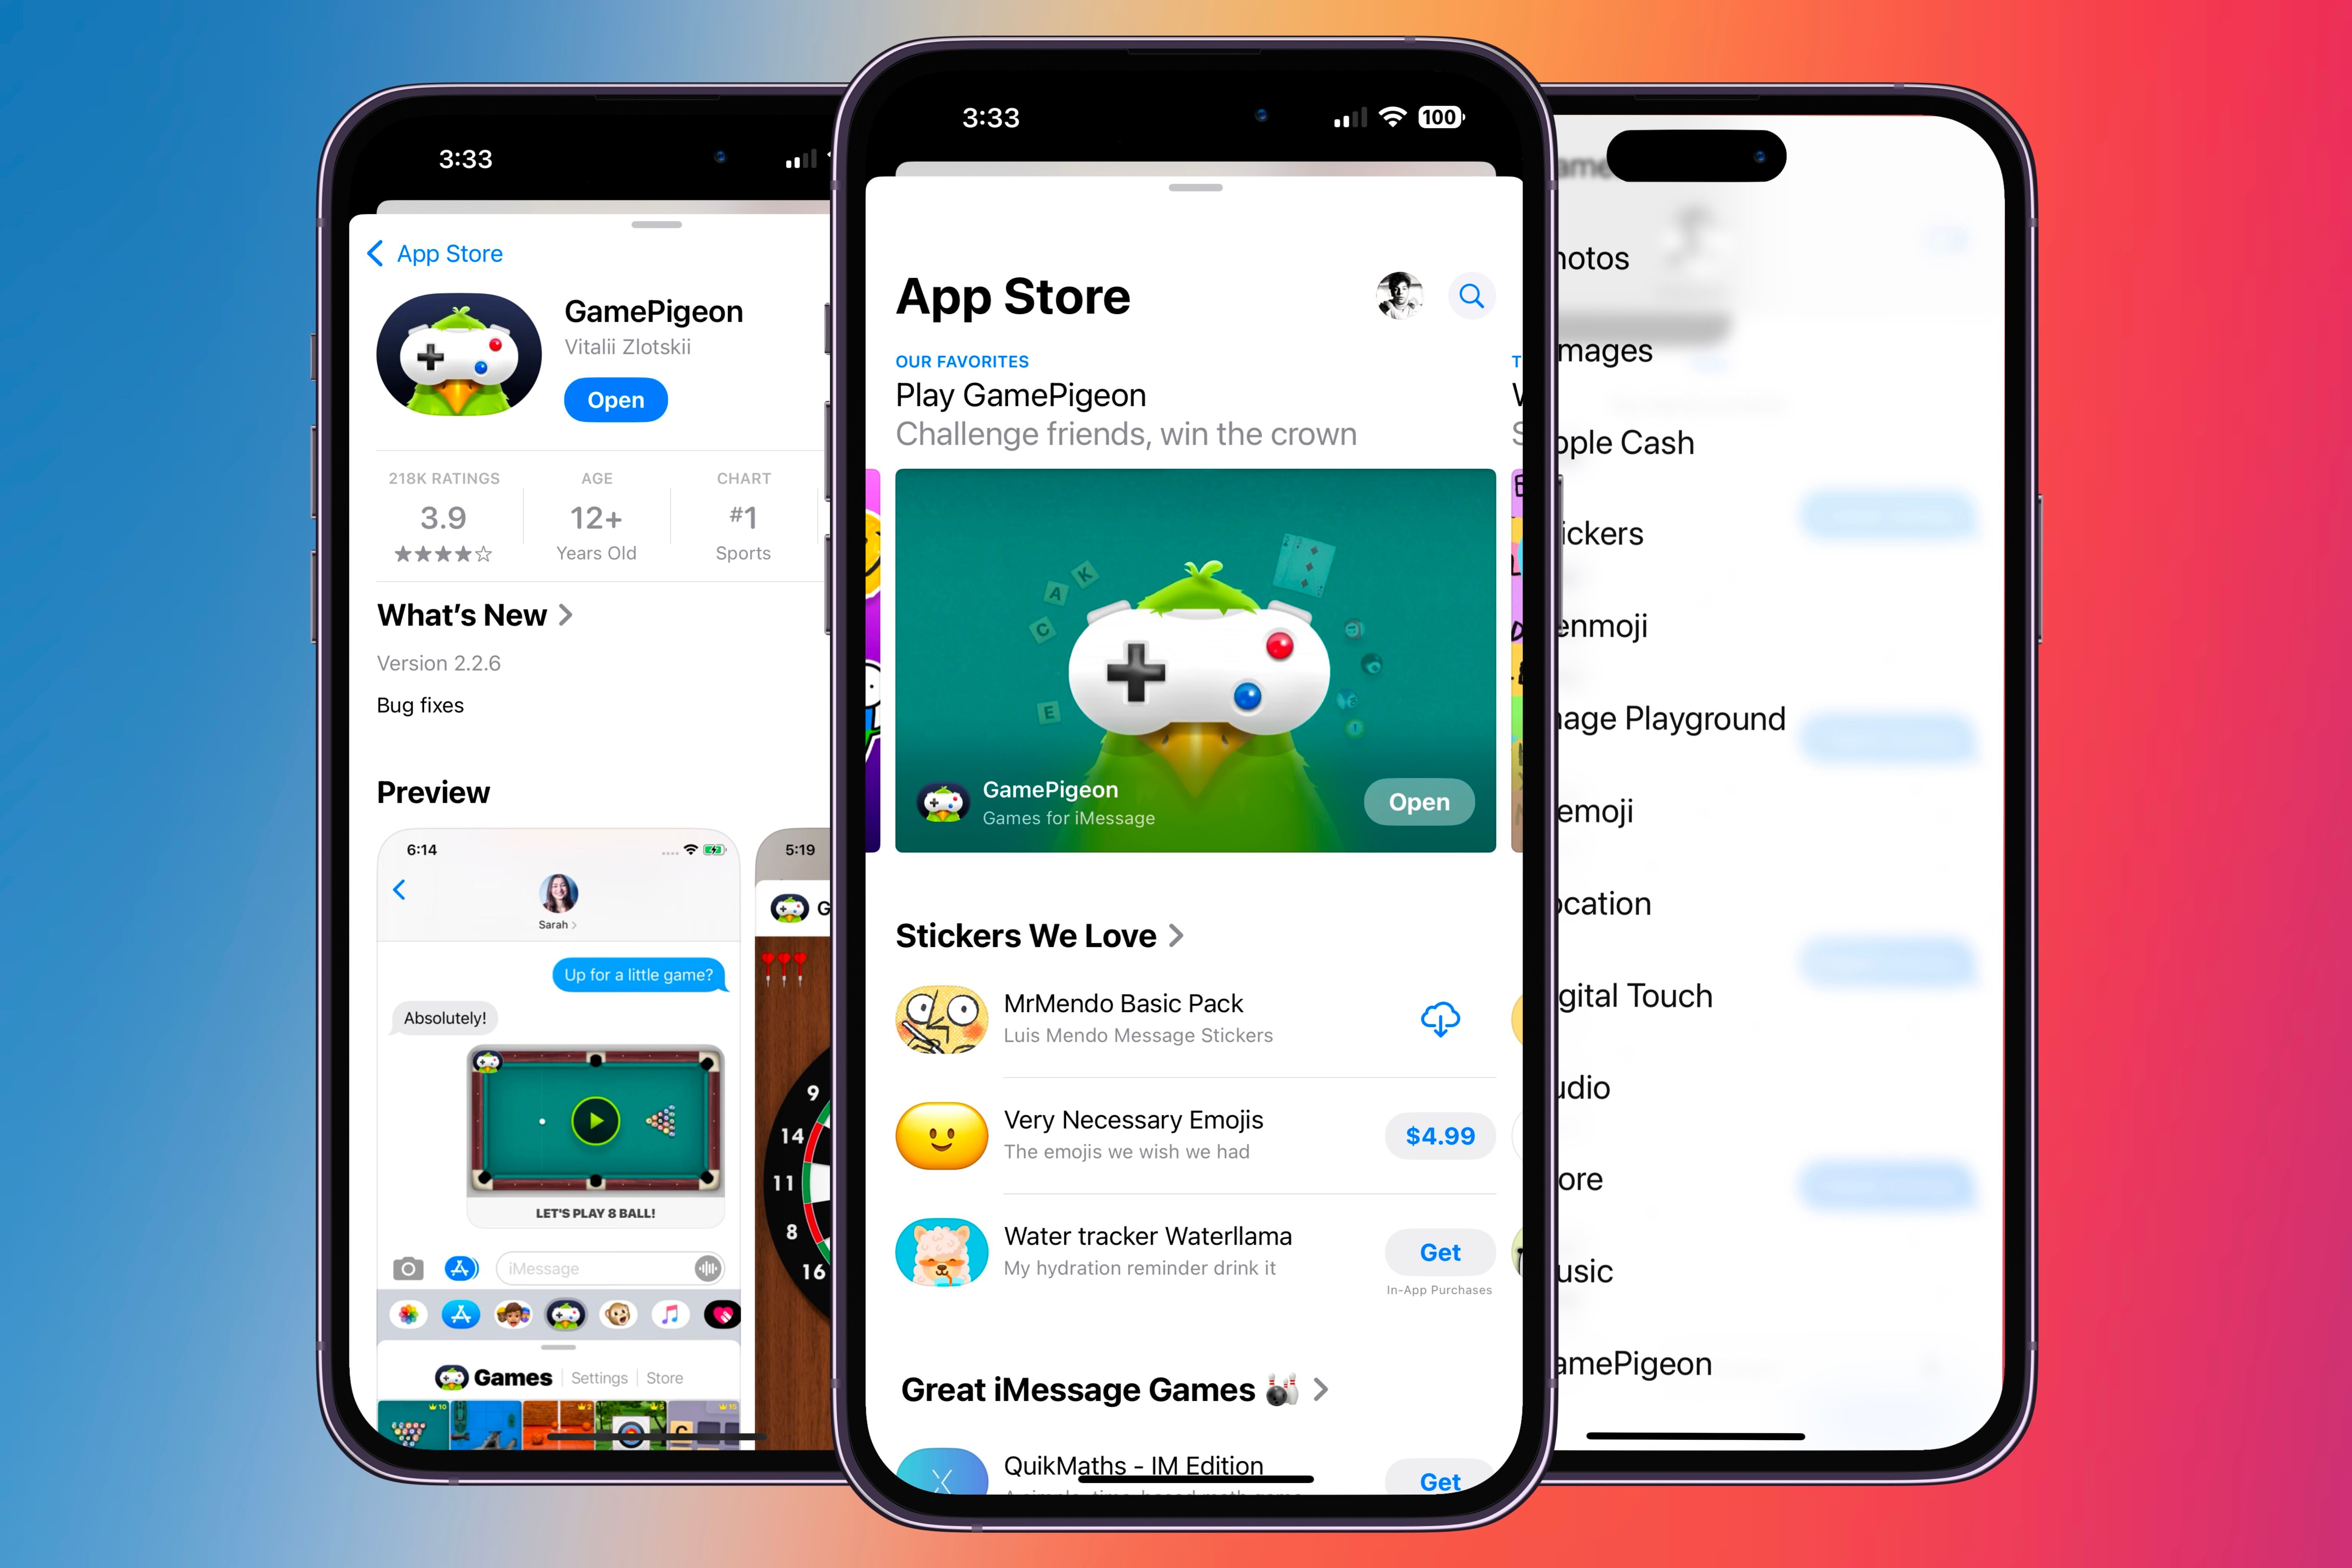Tap $4.99 price button for Very Necessary Emojis
This screenshot has width=2352, height=1568.
[x=1439, y=1134]
